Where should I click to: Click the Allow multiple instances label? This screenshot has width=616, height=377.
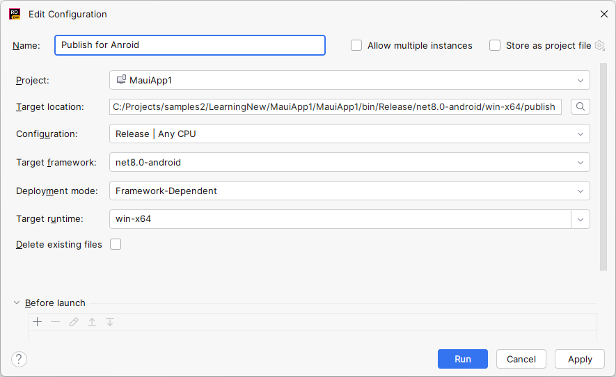pyautogui.click(x=420, y=45)
